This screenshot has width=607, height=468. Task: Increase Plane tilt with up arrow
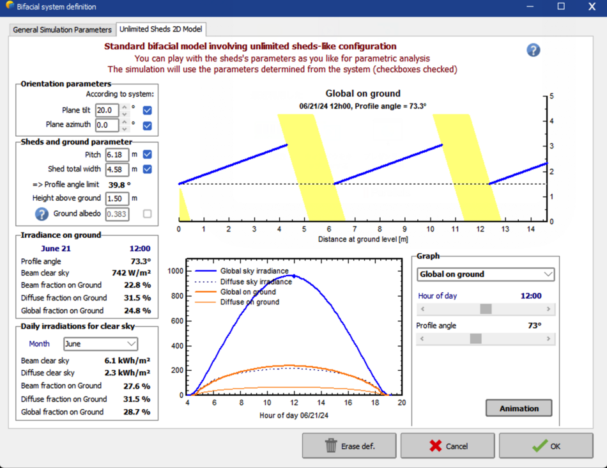point(125,107)
